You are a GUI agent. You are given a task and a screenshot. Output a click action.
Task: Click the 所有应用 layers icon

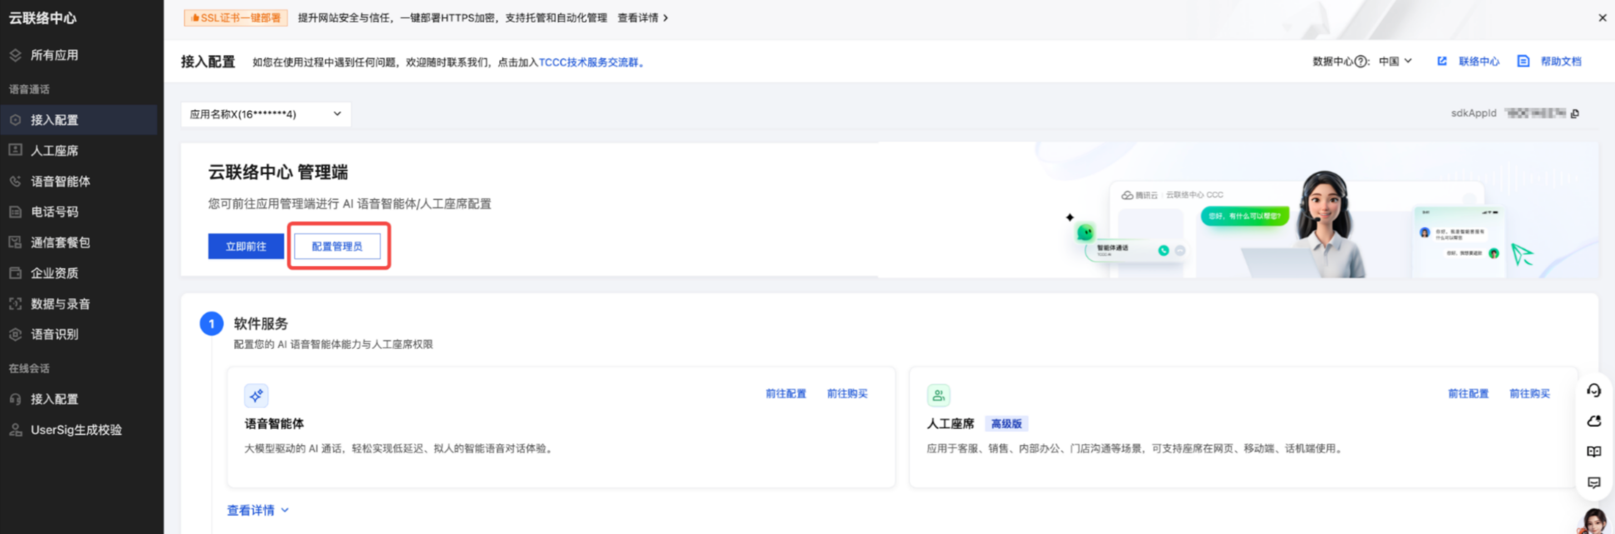tap(16, 55)
